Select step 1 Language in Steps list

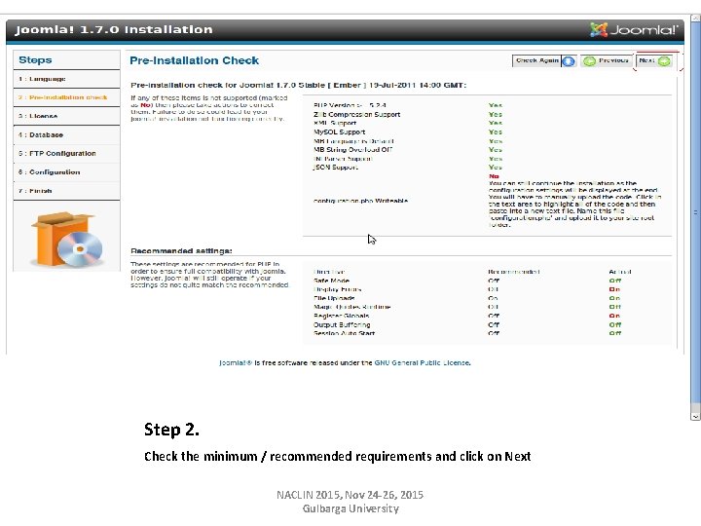[66, 79]
